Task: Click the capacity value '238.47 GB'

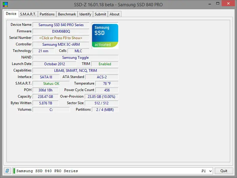Action: (x=45, y=97)
